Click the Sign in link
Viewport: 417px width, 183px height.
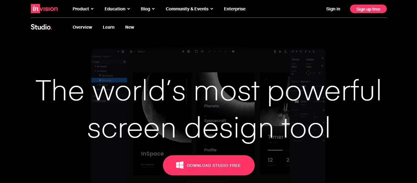tap(333, 9)
